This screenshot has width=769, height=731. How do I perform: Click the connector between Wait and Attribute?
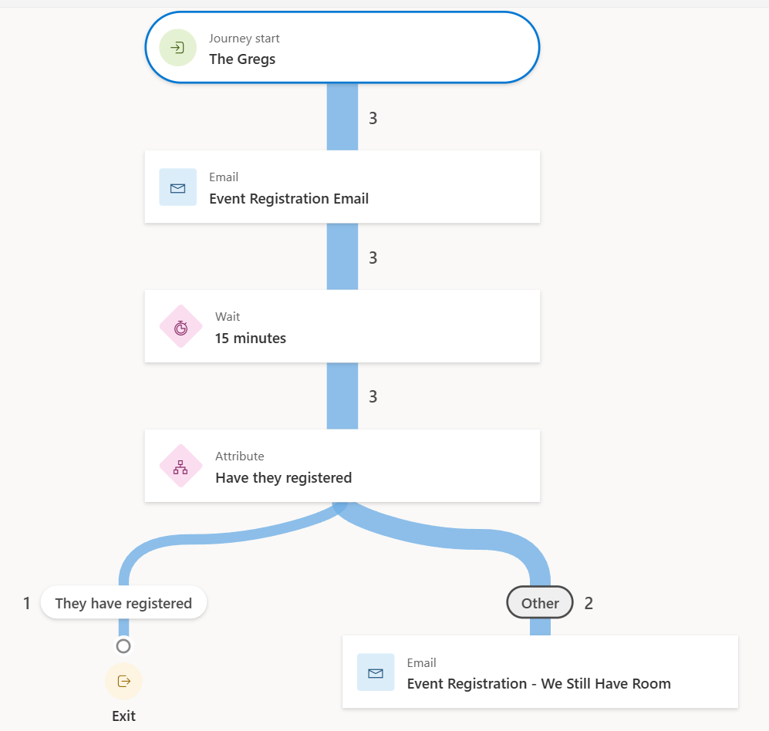click(x=342, y=396)
